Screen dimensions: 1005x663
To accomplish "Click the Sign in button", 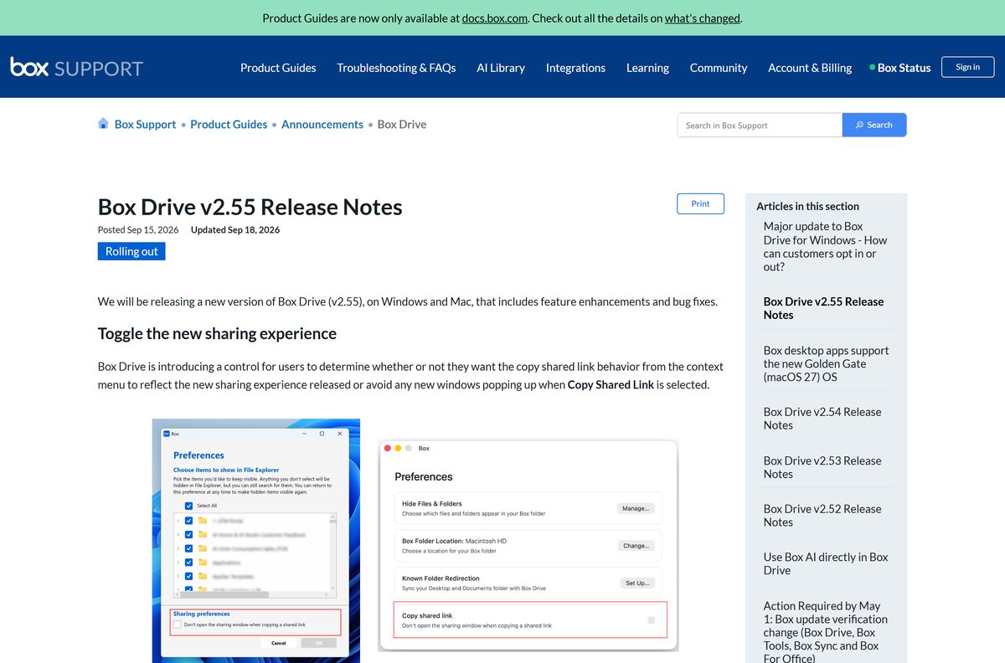I will point(967,67).
